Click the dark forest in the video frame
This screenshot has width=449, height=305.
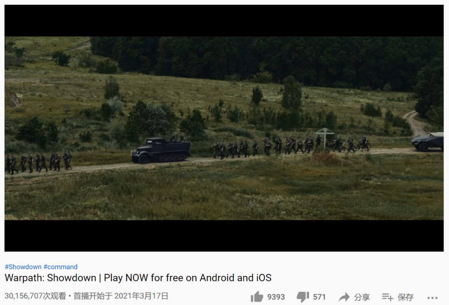pos(258,60)
